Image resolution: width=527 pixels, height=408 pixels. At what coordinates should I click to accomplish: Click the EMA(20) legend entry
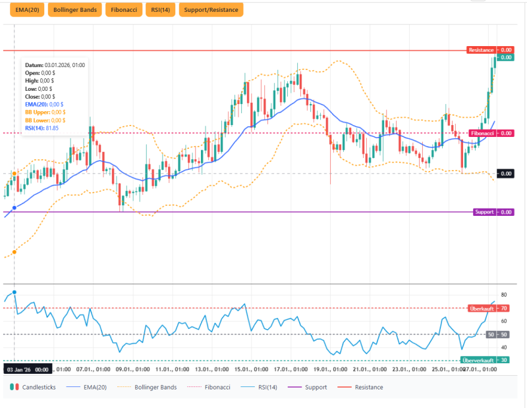click(86, 387)
